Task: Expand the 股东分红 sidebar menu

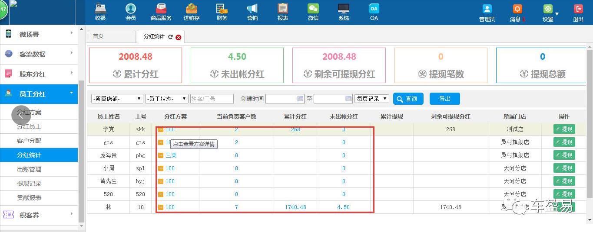Action: point(39,74)
